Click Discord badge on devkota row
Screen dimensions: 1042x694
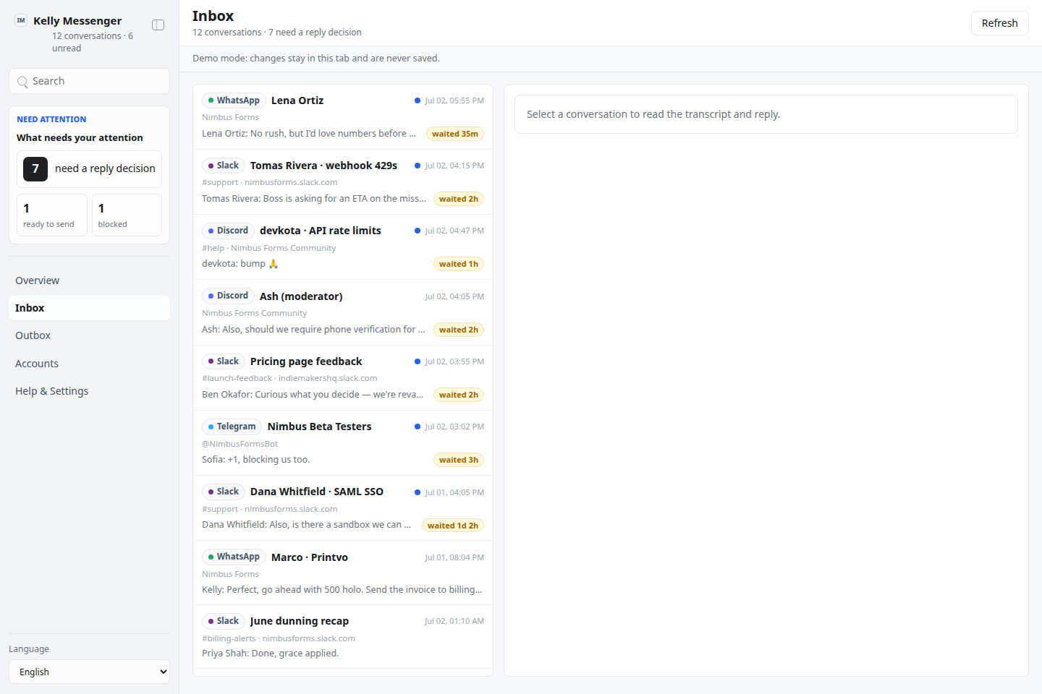pos(228,231)
